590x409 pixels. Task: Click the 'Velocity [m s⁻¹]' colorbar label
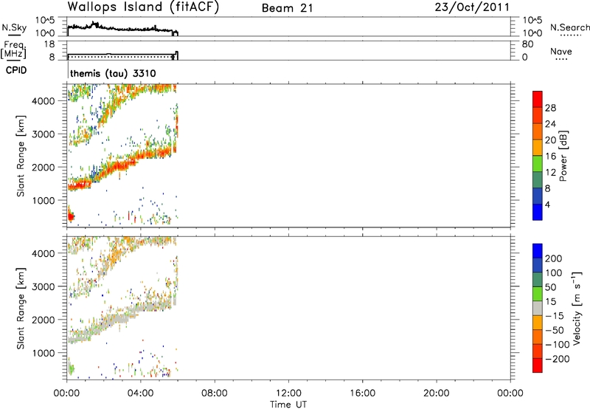[x=577, y=308]
